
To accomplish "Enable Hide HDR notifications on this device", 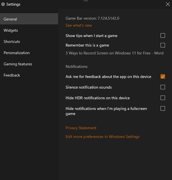I will tap(163, 98).
